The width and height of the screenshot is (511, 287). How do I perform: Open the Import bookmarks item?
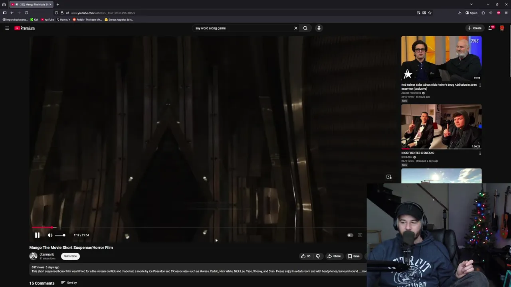(x=15, y=20)
